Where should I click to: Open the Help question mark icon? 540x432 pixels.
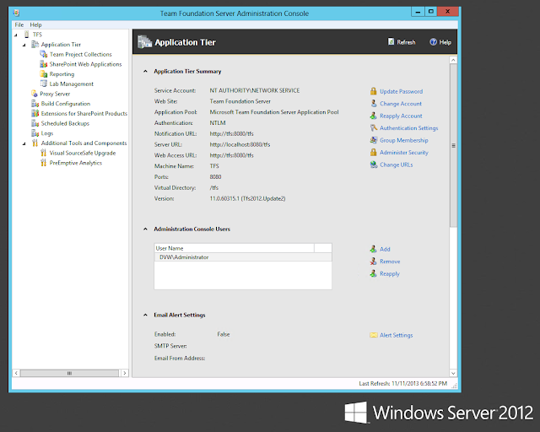433,41
